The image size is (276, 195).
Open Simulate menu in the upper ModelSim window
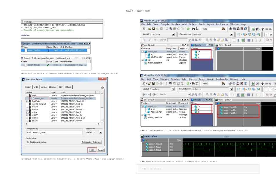point(175,24)
